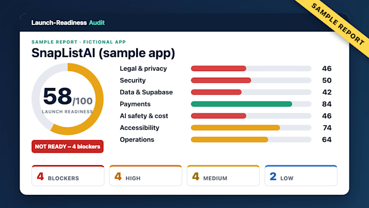This screenshot has width=369, height=208.
Task: Click the Legal & privacy category label
Action: coord(143,68)
